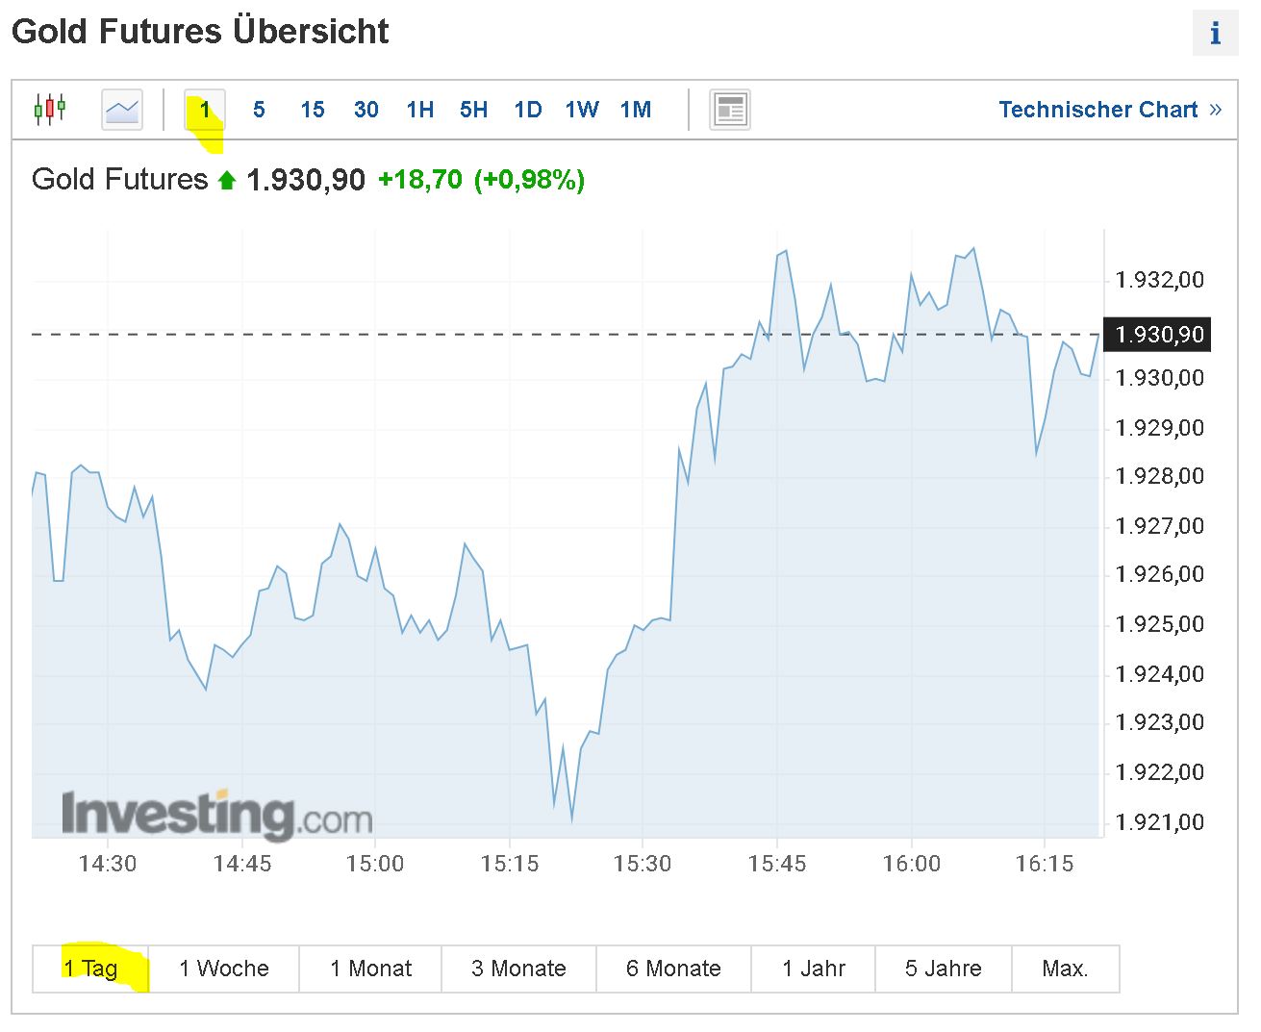Switch to candlestick chart type icon

[50, 109]
